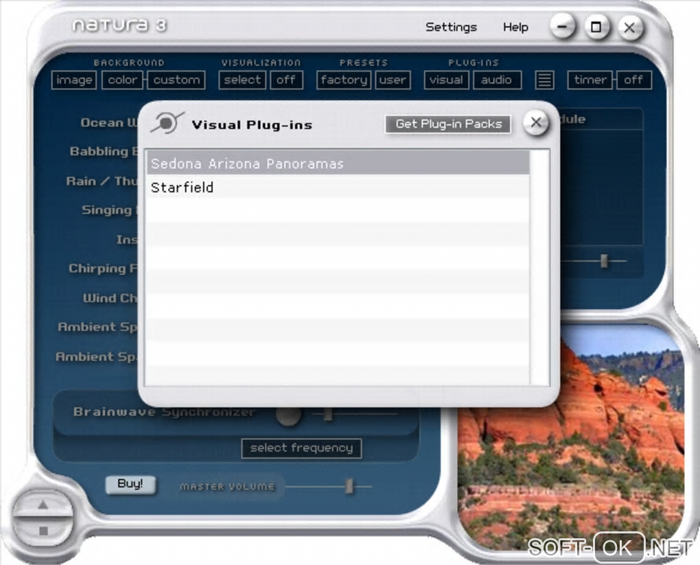Open user presets

393,80
